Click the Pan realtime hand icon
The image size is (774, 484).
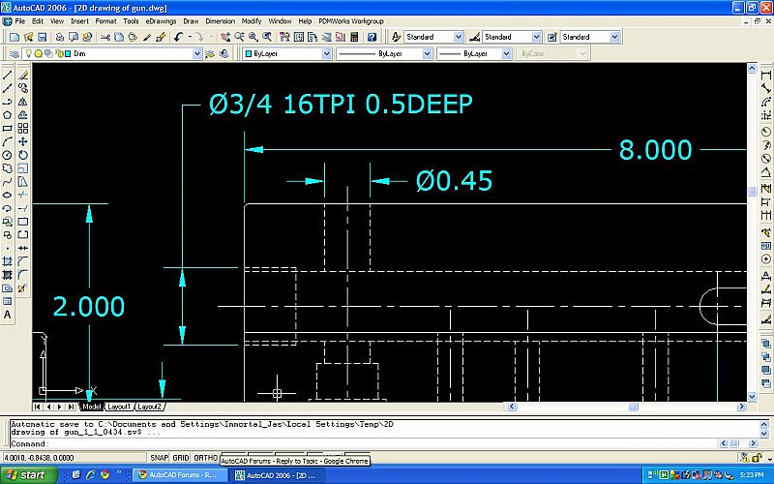(225, 37)
